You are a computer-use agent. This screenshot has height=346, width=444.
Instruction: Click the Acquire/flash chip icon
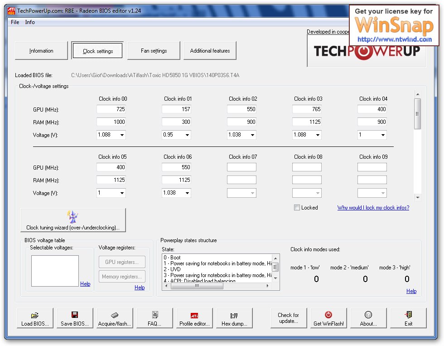[x=114, y=315]
